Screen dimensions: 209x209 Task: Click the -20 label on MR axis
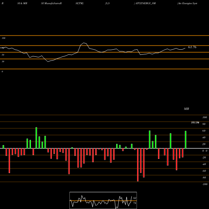tap(204, 158)
